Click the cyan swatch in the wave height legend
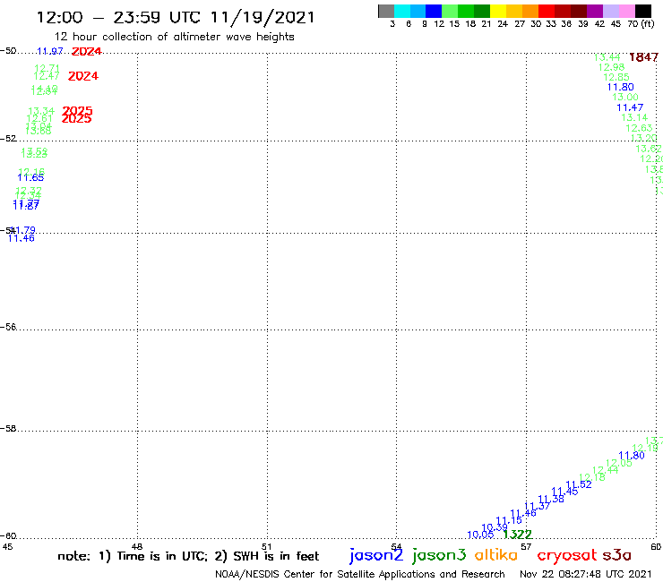This screenshot has width=663, height=582. [402, 11]
